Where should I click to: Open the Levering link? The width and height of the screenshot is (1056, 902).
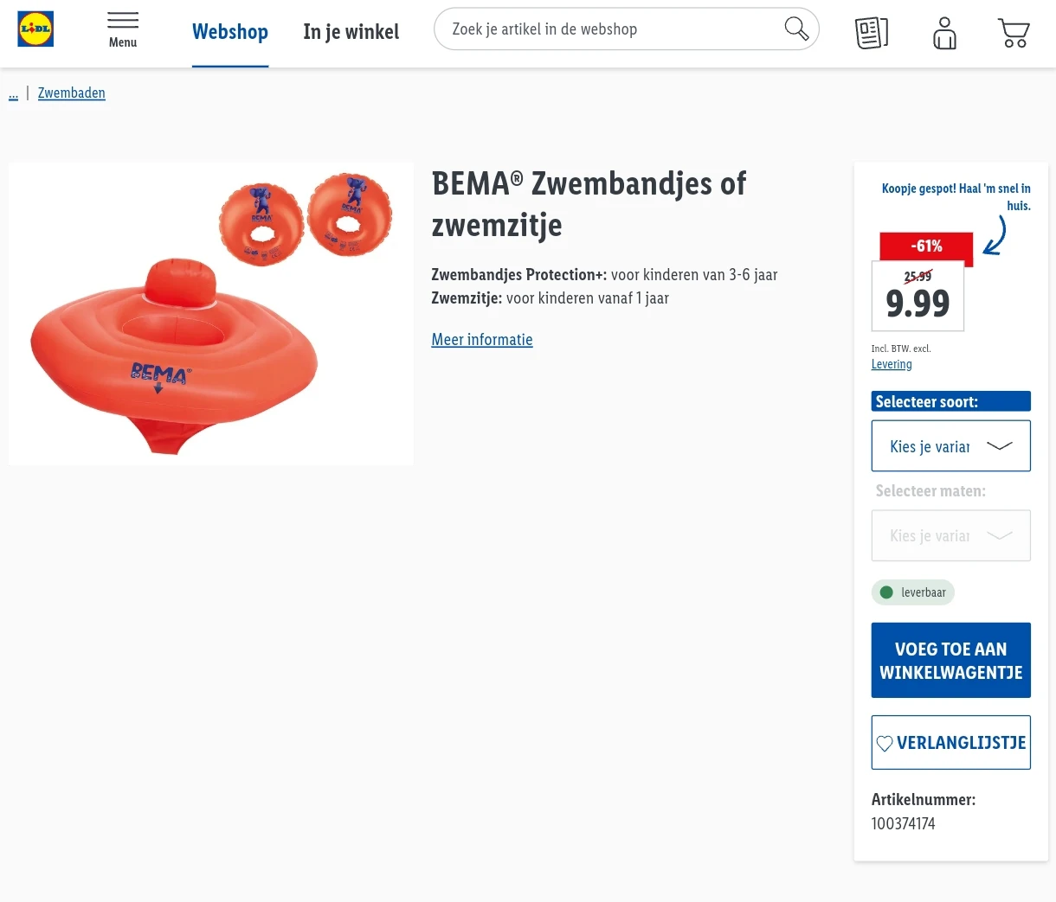pos(892,364)
